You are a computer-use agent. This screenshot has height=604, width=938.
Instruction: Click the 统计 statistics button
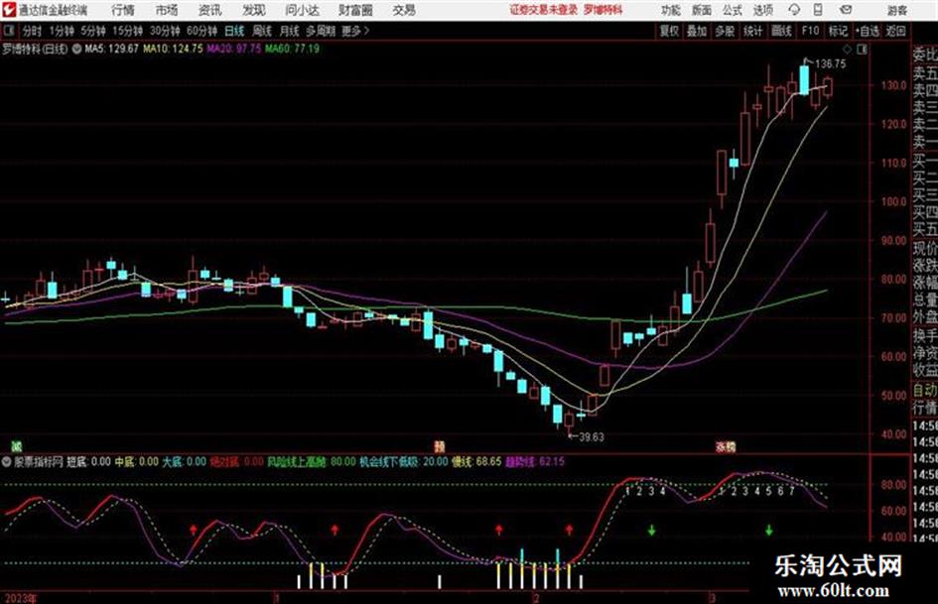click(753, 31)
